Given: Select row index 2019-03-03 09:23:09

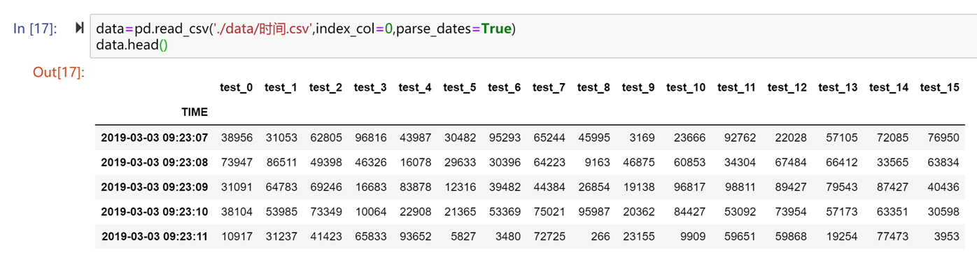Looking at the screenshot, I should pyautogui.click(x=155, y=187).
